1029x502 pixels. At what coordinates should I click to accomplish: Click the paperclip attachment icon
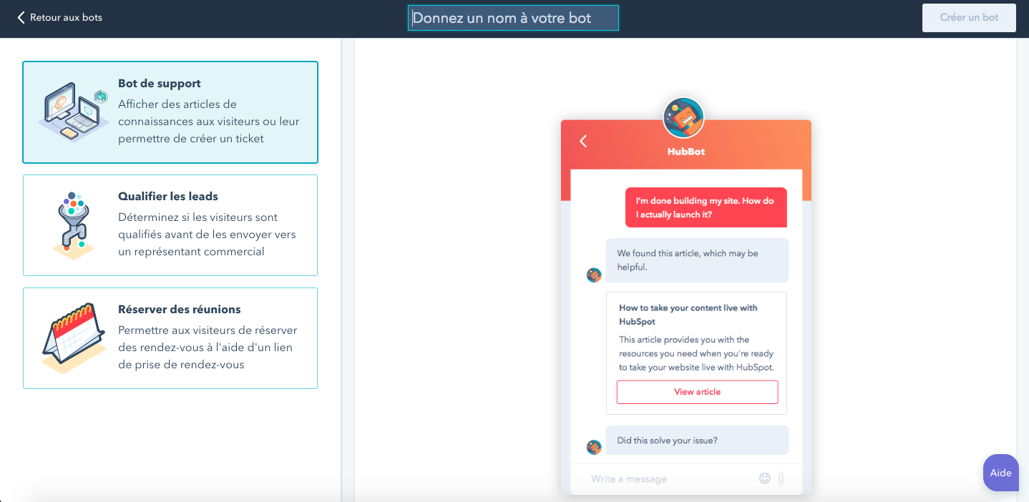(x=781, y=478)
